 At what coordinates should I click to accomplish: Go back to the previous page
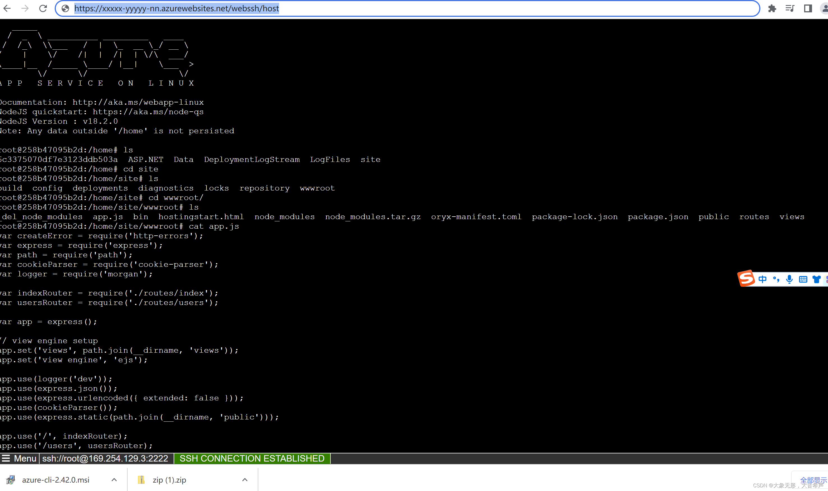7,8
